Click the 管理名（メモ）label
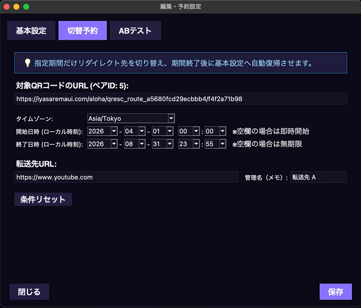 point(267,178)
